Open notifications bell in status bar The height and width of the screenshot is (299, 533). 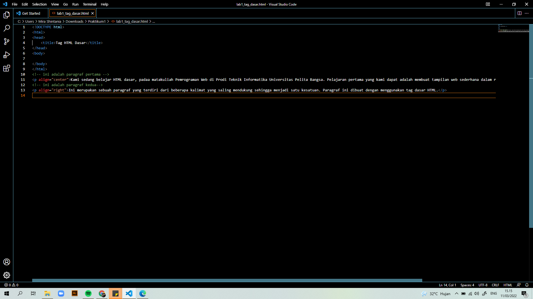tap(527, 285)
